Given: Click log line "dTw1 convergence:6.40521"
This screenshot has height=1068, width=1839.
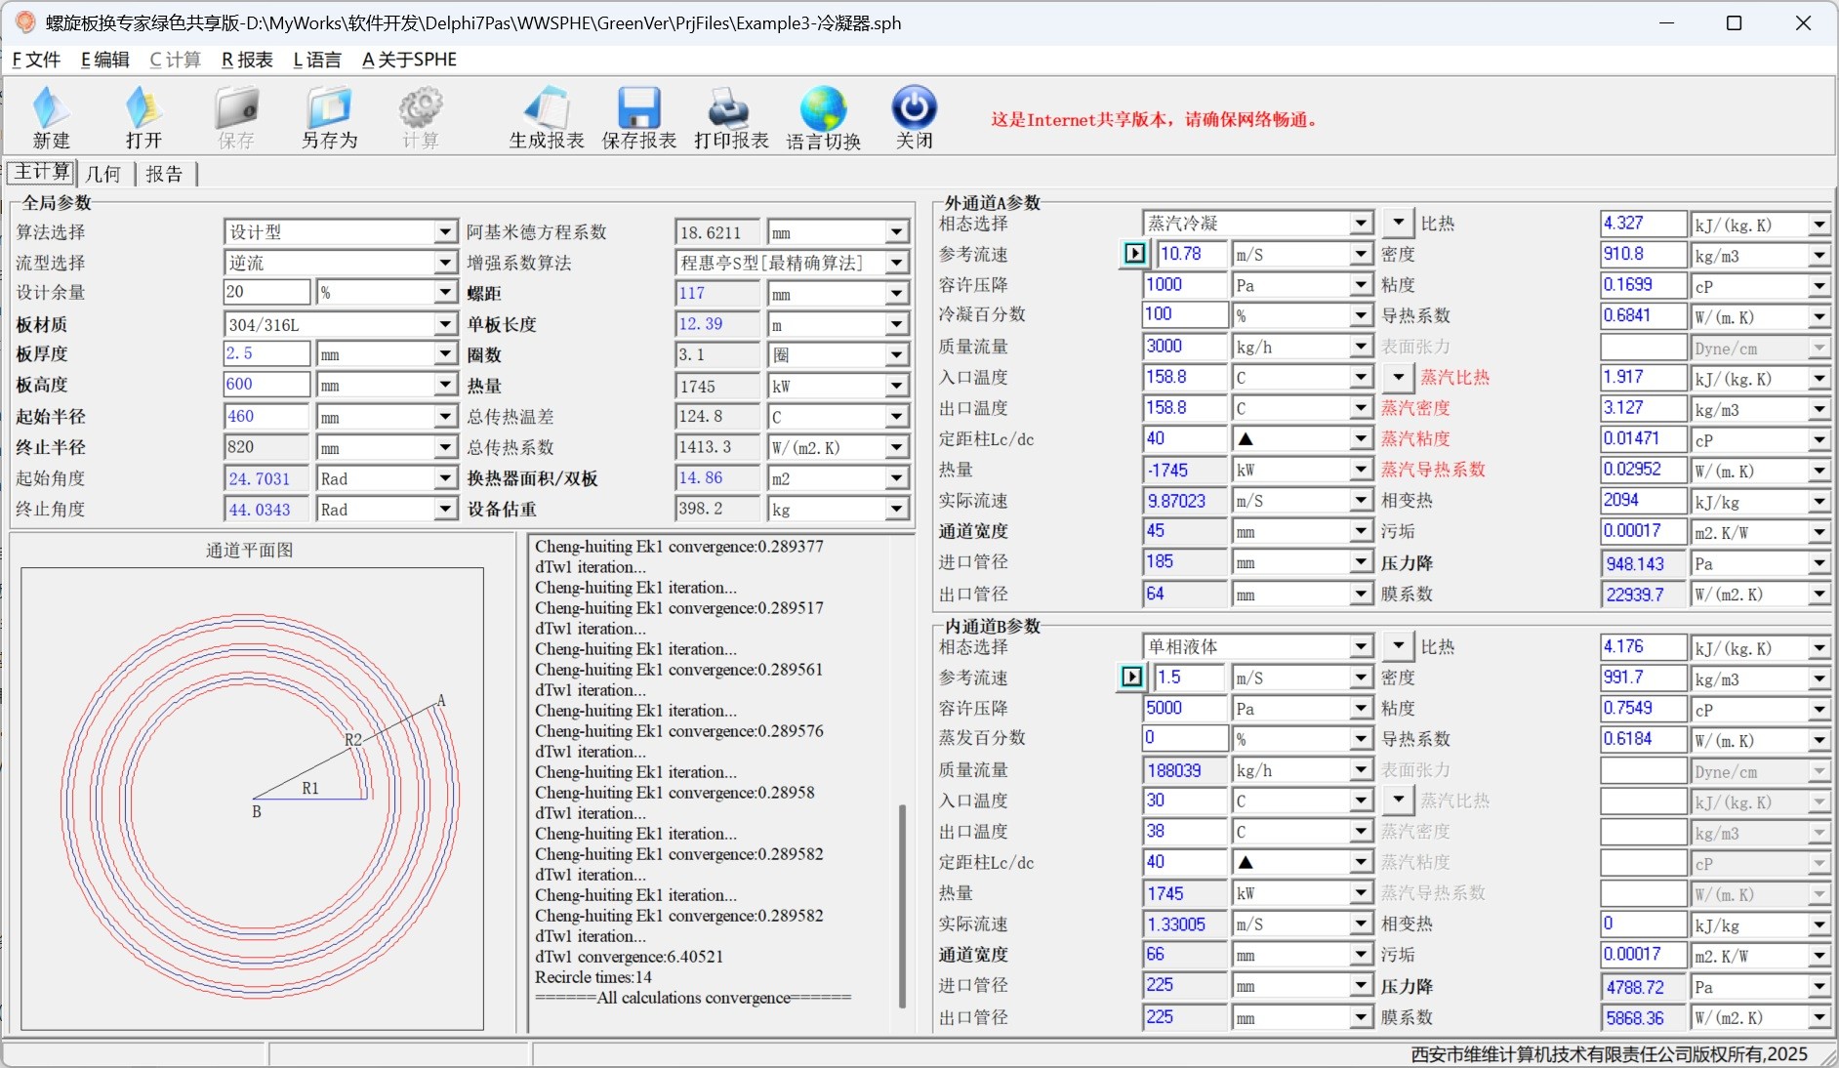Looking at the screenshot, I should tap(629, 957).
